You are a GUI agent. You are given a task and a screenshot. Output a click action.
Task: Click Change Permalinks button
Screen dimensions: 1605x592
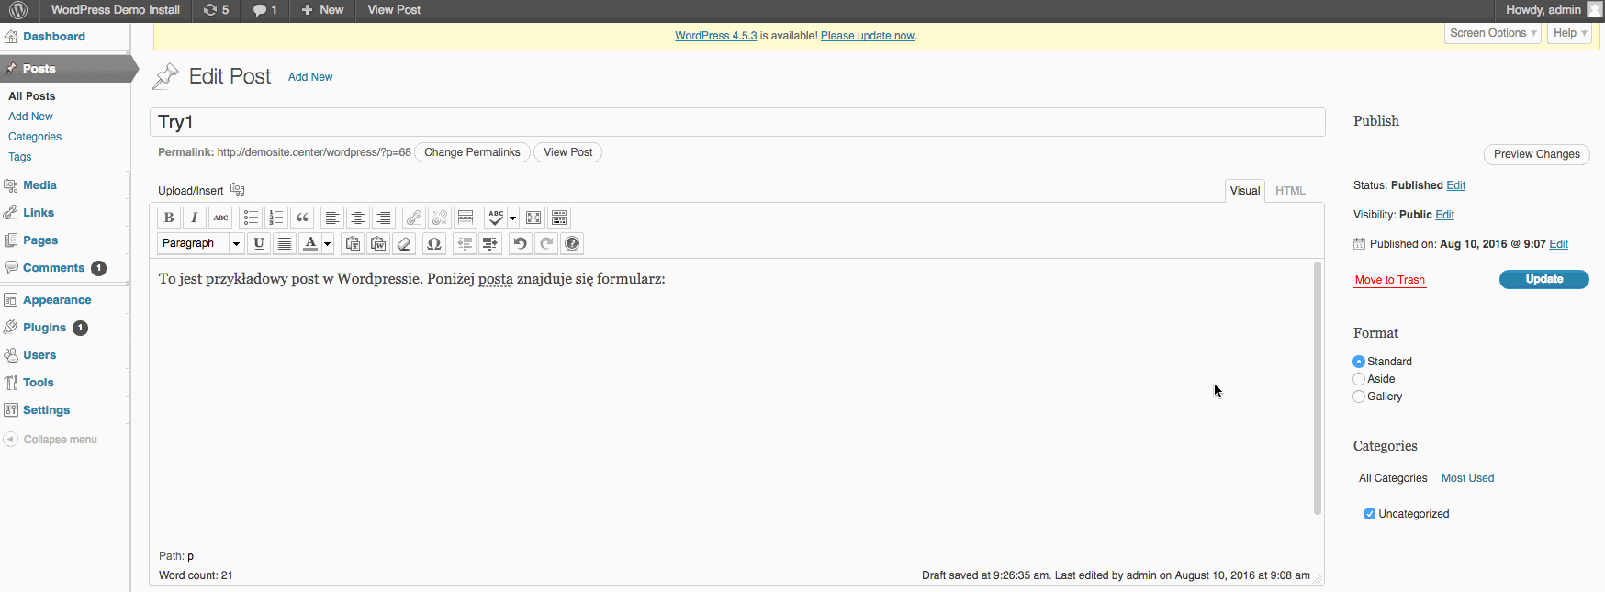[472, 152]
